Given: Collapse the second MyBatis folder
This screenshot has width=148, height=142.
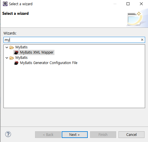Looking at the screenshot, I should click(x=7, y=58).
